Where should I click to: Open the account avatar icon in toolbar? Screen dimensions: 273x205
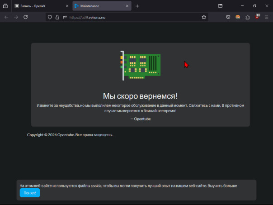[238, 17]
